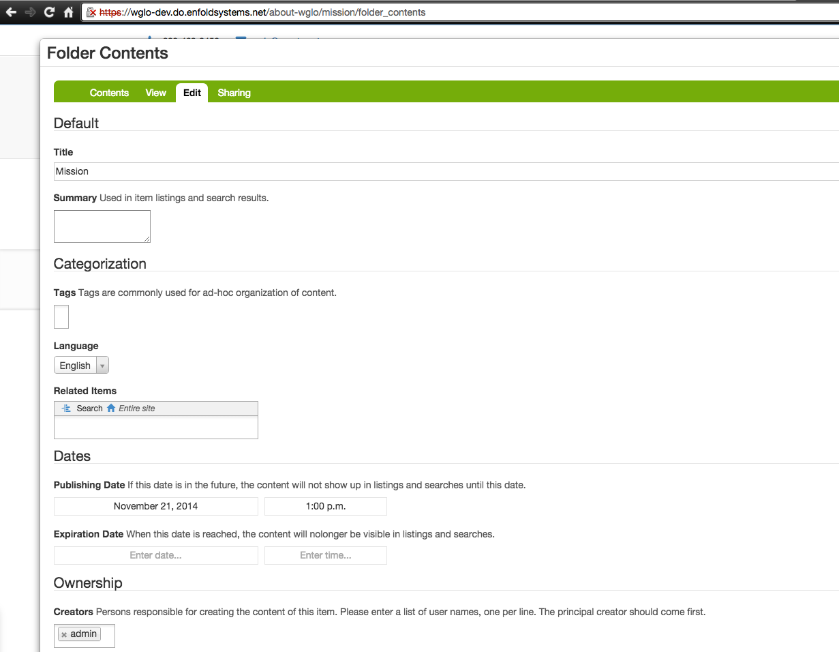
Task: Open the Publishing Date field November 21, 2014
Action: click(x=156, y=506)
